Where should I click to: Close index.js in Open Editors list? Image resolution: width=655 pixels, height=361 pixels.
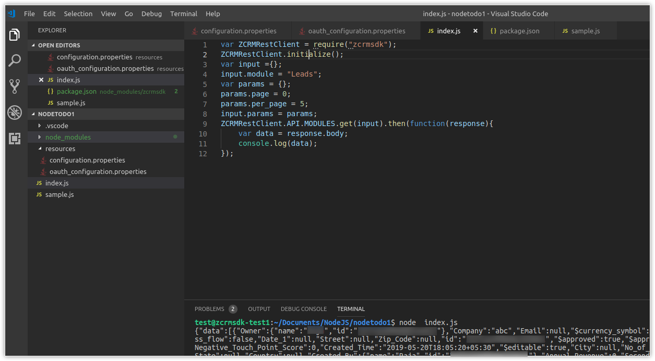[41, 80]
